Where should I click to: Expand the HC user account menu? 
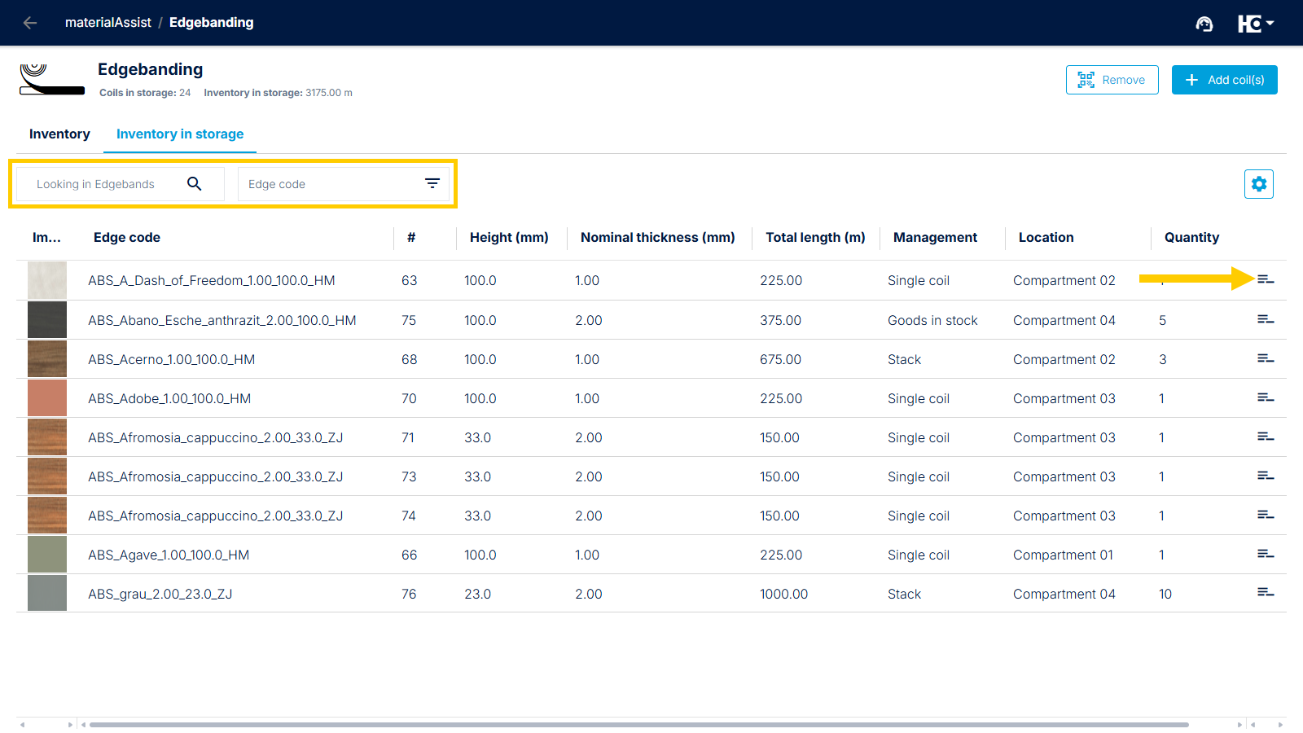(x=1255, y=24)
